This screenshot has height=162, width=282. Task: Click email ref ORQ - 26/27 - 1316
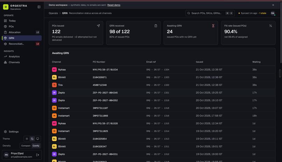(158, 116)
